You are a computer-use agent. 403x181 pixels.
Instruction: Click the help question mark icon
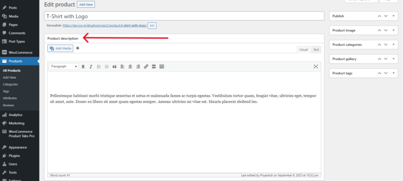click(78, 48)
